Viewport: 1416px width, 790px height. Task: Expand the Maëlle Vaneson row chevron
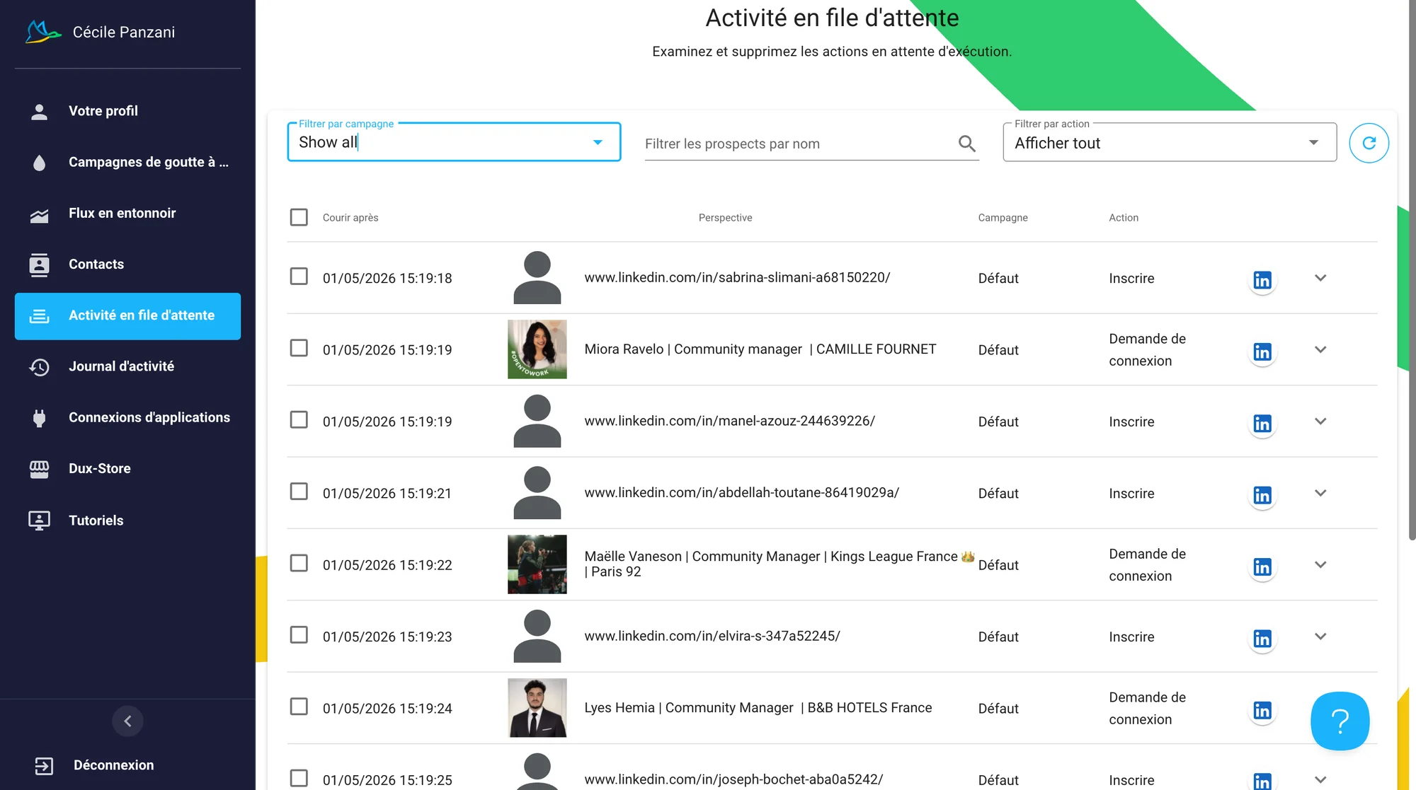tap(1320, 564)
